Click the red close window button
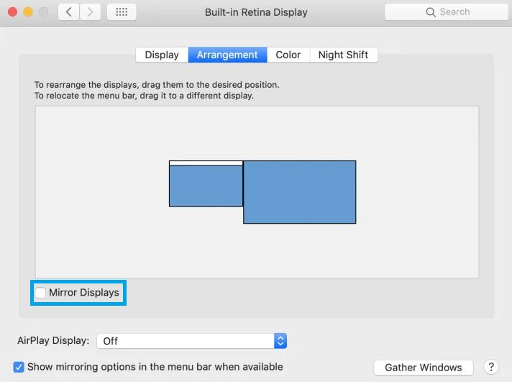The width and height of the screenshot is (512, 382). (x=13, y=12)
